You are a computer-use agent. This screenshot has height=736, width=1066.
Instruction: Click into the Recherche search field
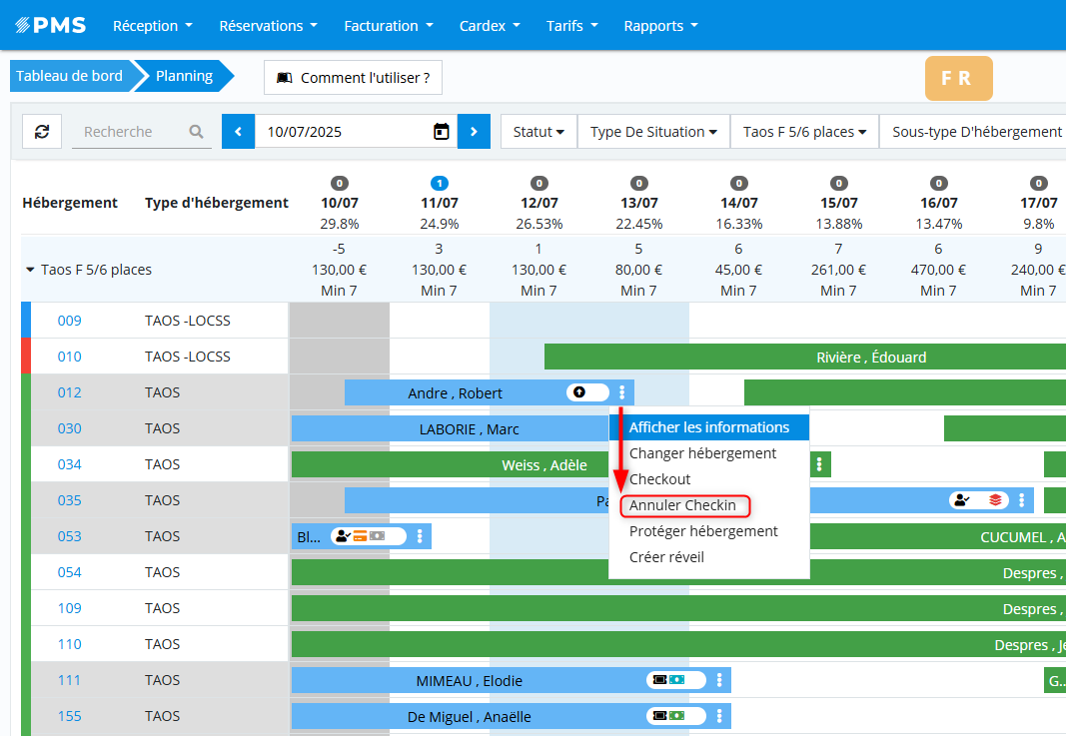130,132
